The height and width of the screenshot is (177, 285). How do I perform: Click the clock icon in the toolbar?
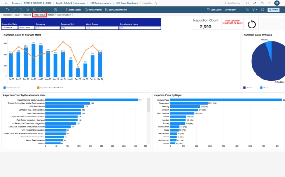tap(55, 10)
